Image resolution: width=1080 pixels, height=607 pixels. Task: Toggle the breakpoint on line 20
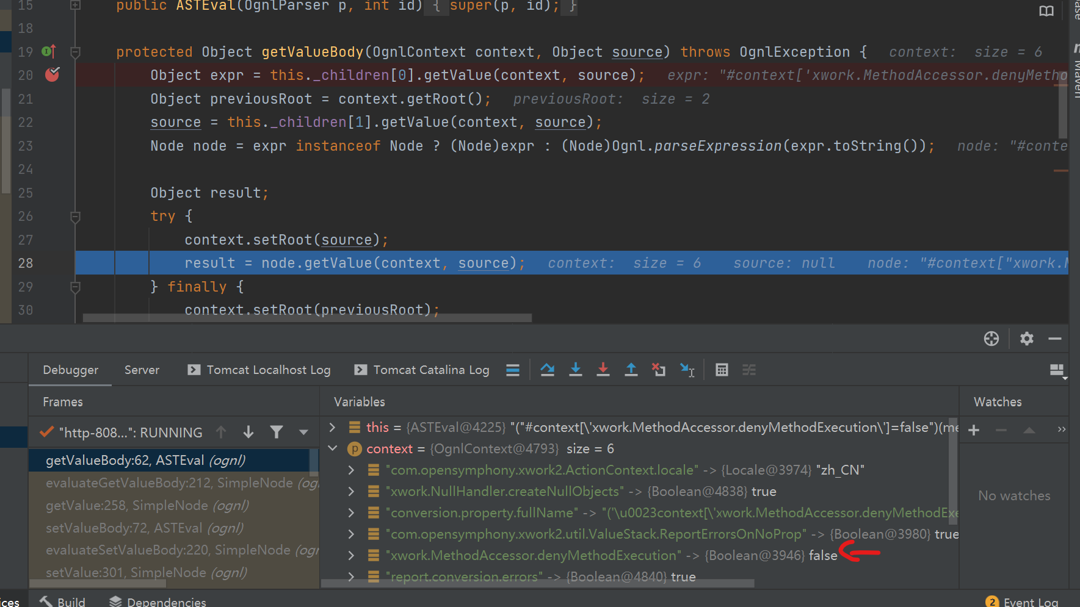point(52,74)
